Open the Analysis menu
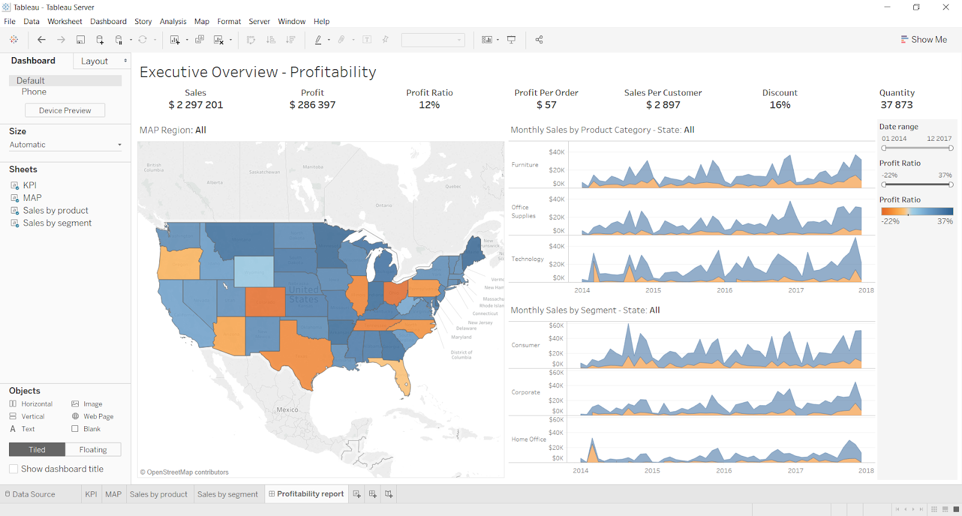 coord(173,22)
